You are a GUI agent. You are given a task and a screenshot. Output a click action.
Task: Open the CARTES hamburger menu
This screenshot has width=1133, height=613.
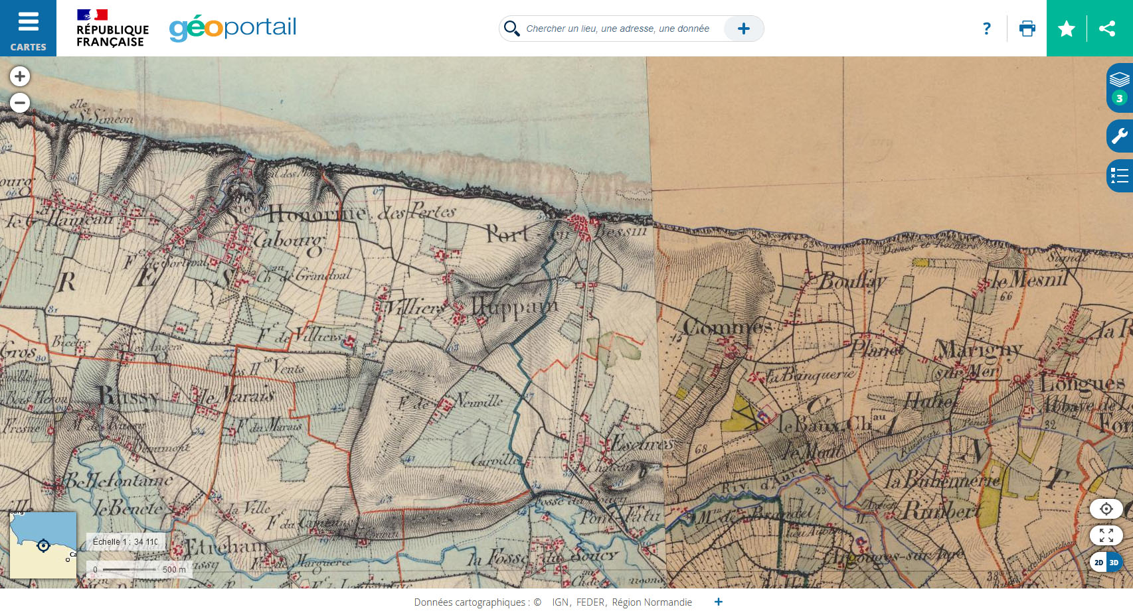28,28
